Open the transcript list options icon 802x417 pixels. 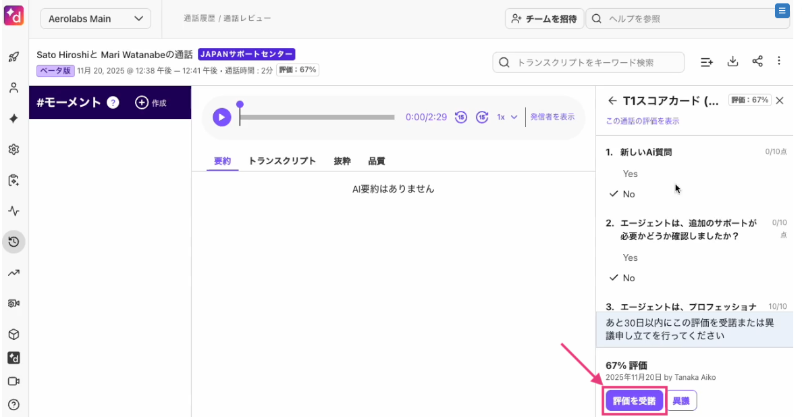[706, 62]
